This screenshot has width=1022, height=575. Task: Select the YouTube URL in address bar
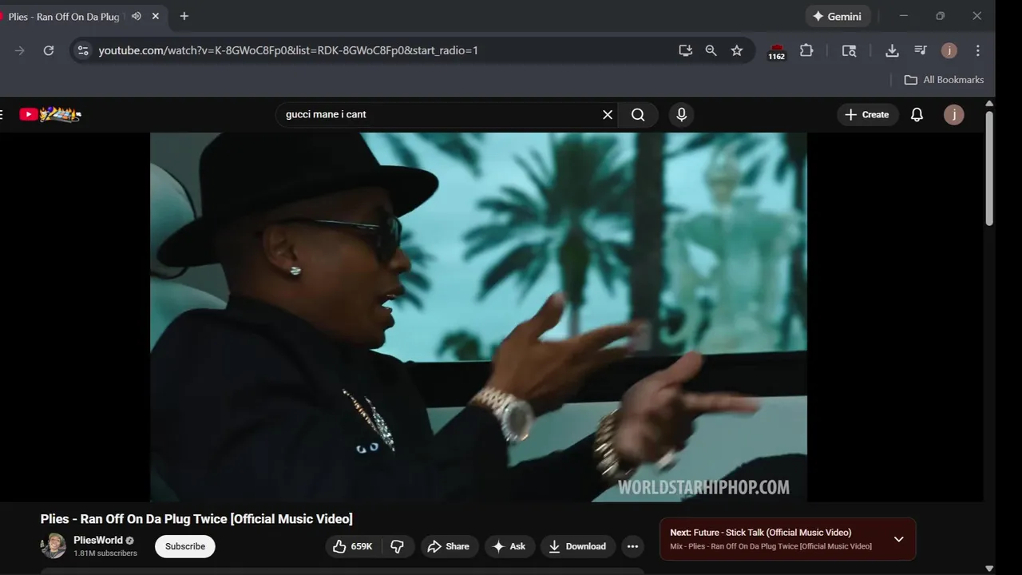pyautogui.click(x=288, y=50)
